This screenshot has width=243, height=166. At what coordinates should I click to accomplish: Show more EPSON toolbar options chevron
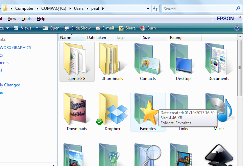(x=240, y=17)
